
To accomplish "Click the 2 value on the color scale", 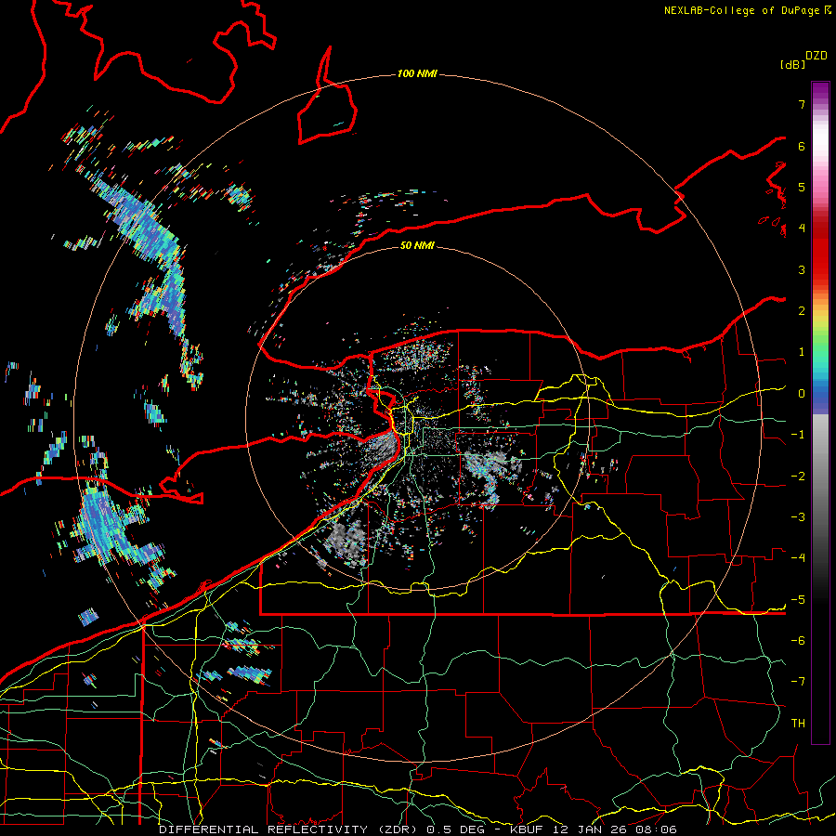I will [802, 311].
